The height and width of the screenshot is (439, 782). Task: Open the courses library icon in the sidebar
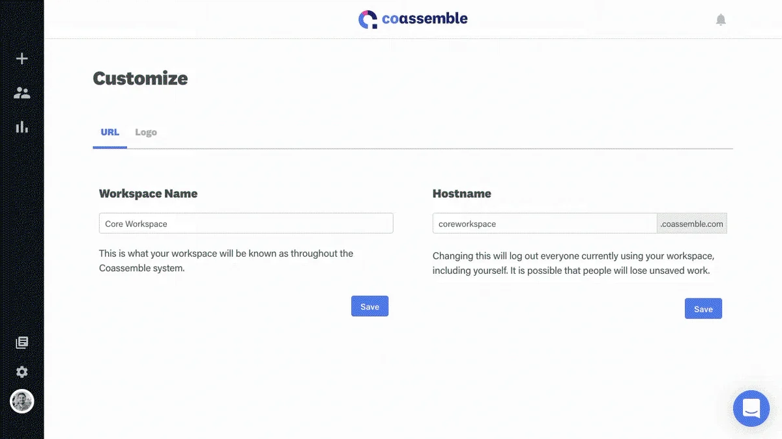point(22,342)
